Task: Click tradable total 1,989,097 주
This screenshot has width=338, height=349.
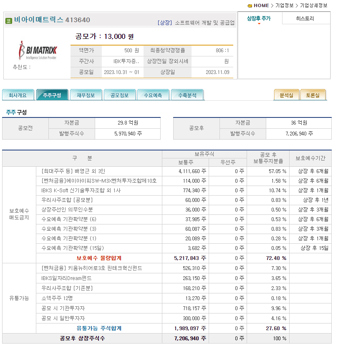Action: click(x=190, y=328)
